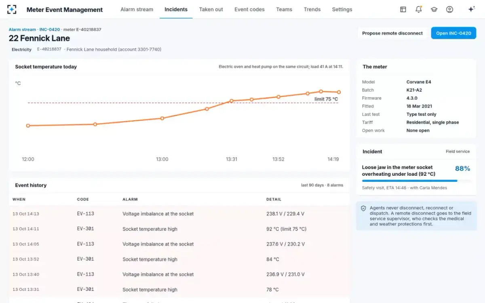Click the Meter Event Management logo icon
Screen dimensions: 485x303
pos(12,9)
